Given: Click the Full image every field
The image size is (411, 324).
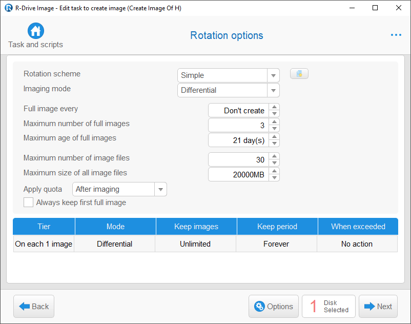Looking at the screenshot, I should click(x=238, y=110).
